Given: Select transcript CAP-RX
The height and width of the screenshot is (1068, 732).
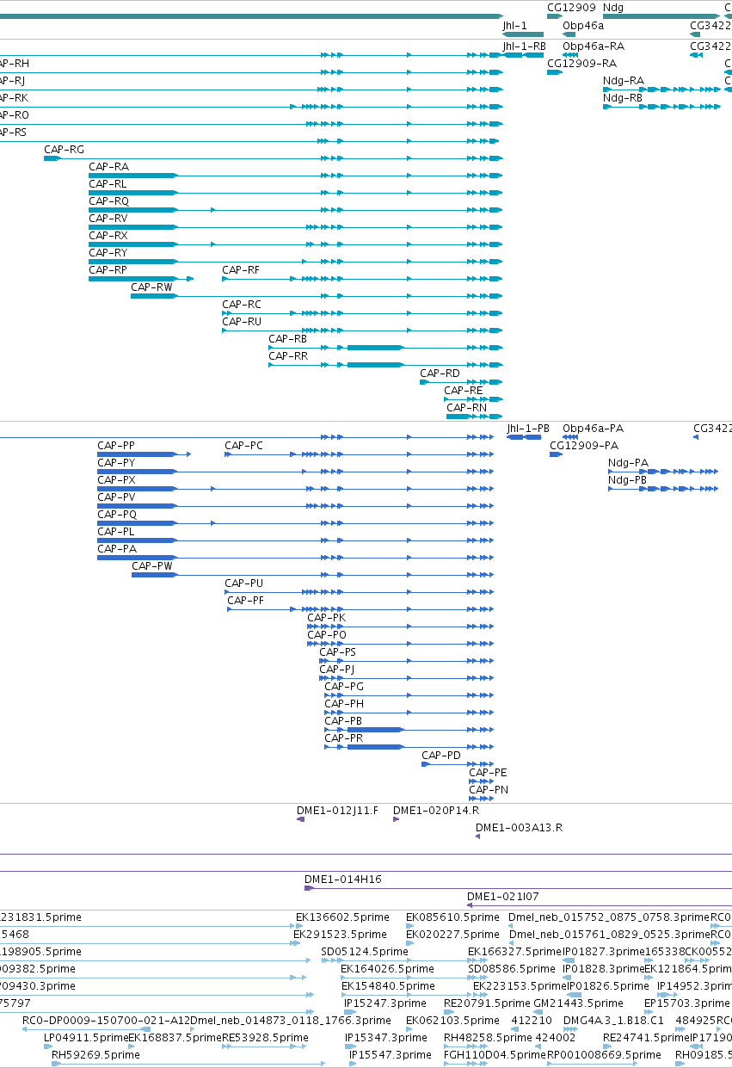Looking at the screenshot, I should click(108, 235).
